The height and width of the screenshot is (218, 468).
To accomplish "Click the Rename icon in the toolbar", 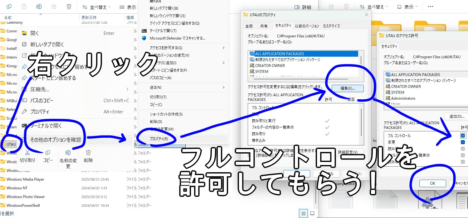I will pos(38,6).
